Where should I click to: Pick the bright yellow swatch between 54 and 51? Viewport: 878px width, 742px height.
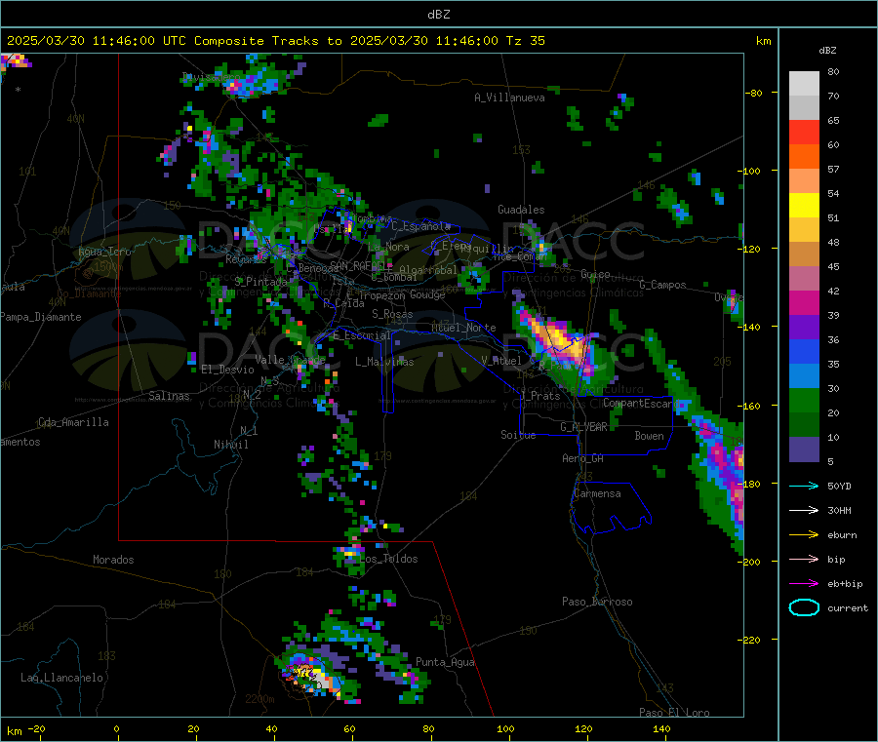pos(804,206)
